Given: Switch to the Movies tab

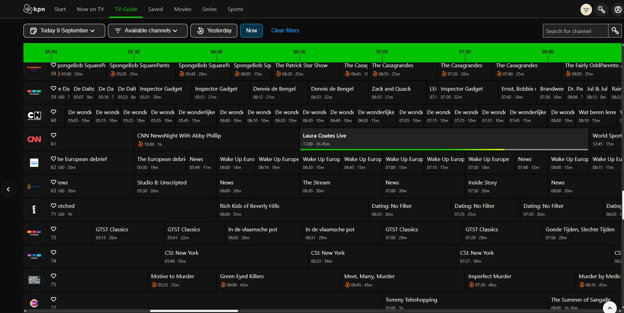Looking at the screenshot, I should click(x=182, y=9).
